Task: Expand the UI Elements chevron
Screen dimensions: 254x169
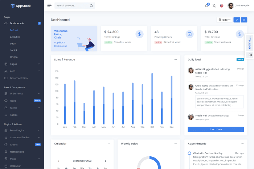Action: [x=39, y=94]
